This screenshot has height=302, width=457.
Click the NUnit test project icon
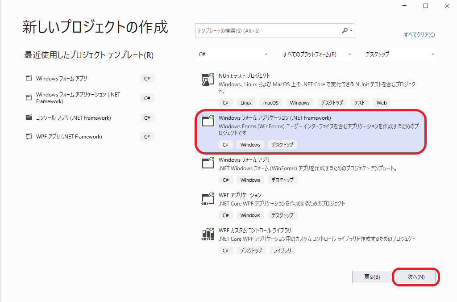pos(208,79)
